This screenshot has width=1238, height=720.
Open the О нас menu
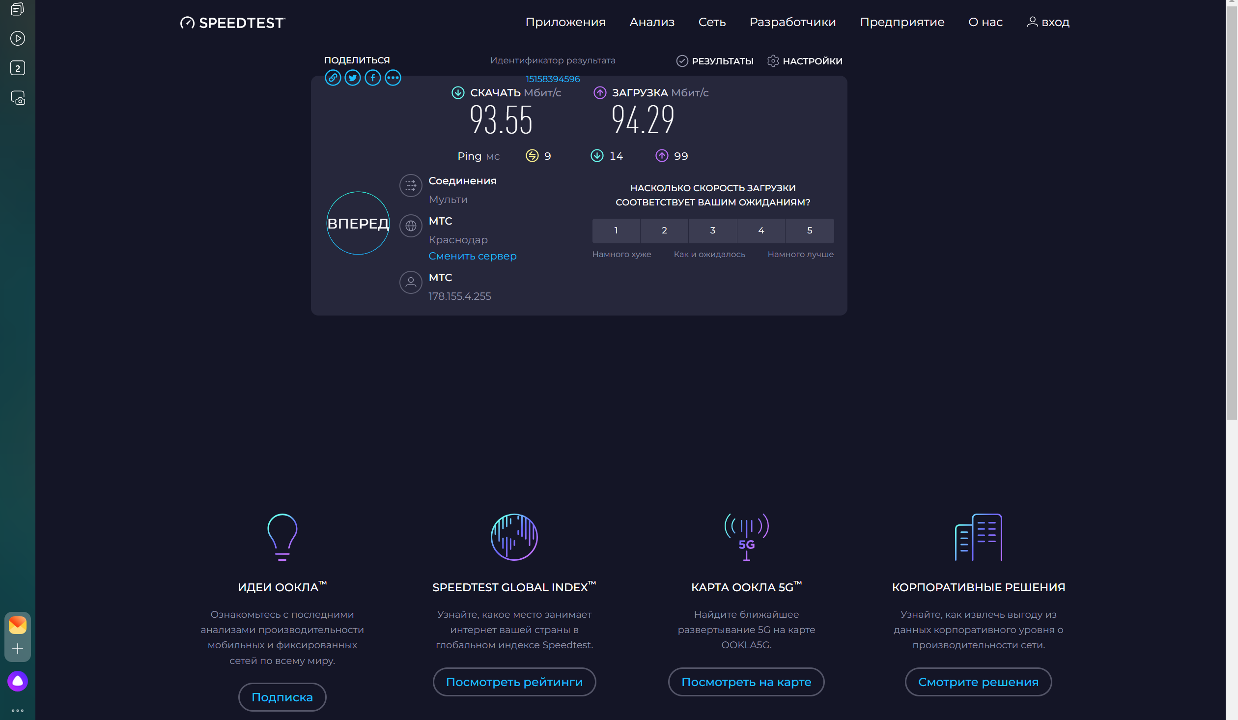[985, 22]
